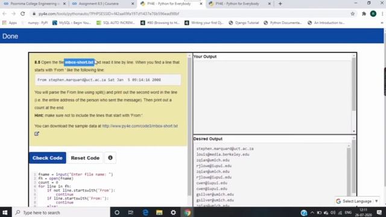Close the active PY4E tab
This screenshot has height=217, width=386.
(x=201, y=4)
